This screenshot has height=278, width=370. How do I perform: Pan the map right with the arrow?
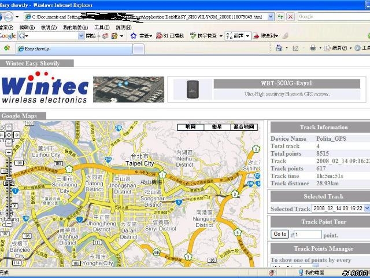16,136
